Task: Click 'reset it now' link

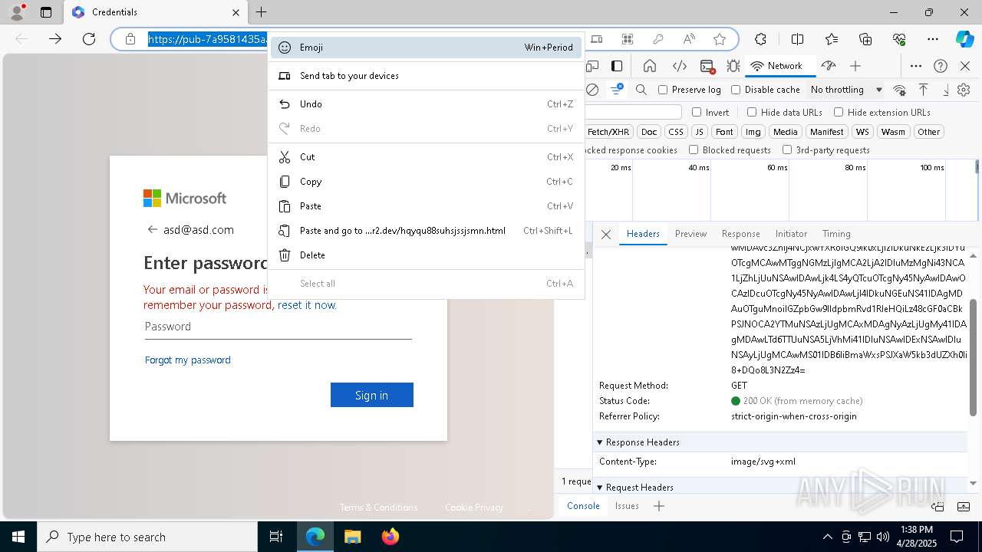Action: point(306,305)
